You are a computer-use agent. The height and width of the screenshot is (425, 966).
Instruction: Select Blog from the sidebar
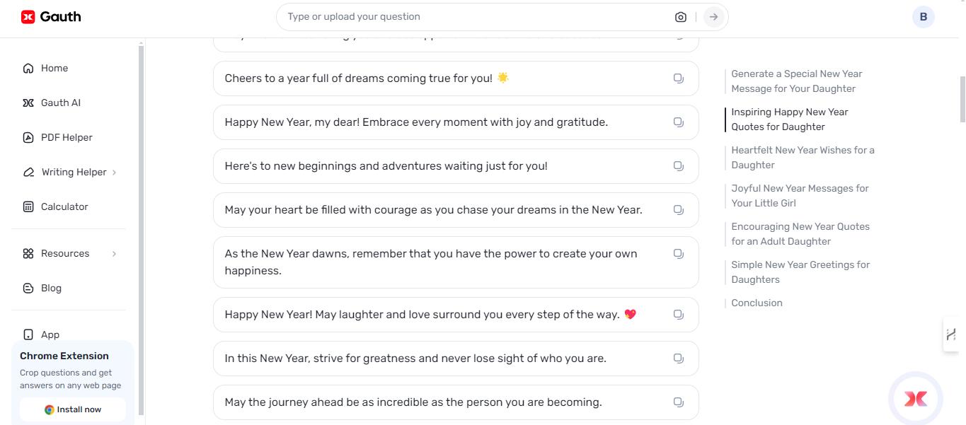pyautogui.click(x=50, y=288)
